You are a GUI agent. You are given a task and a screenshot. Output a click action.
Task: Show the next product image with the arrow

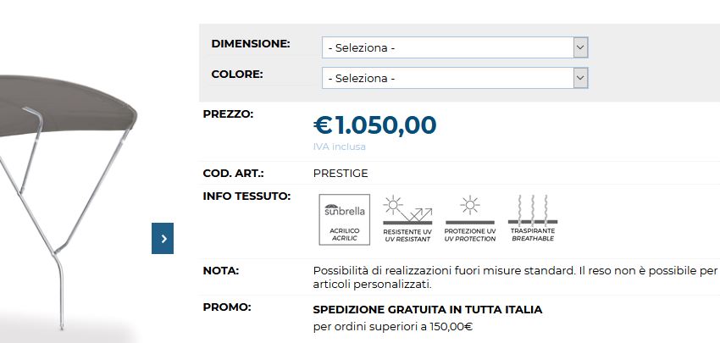tap(163, 239)
